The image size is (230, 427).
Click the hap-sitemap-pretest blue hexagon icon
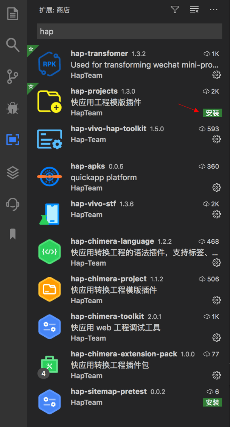click(50, 402)
